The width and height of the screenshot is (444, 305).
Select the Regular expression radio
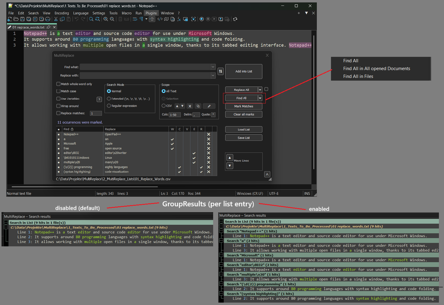coord(109,106)
